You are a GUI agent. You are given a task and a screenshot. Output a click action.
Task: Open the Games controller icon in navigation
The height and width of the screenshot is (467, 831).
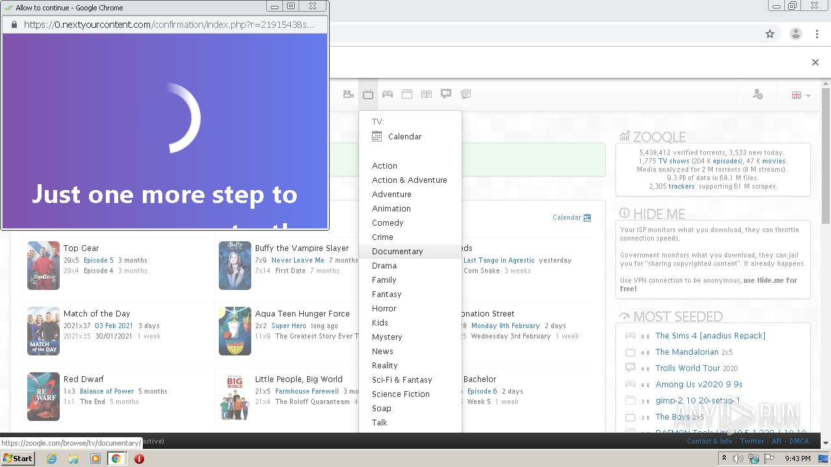[x=388, y=94]
